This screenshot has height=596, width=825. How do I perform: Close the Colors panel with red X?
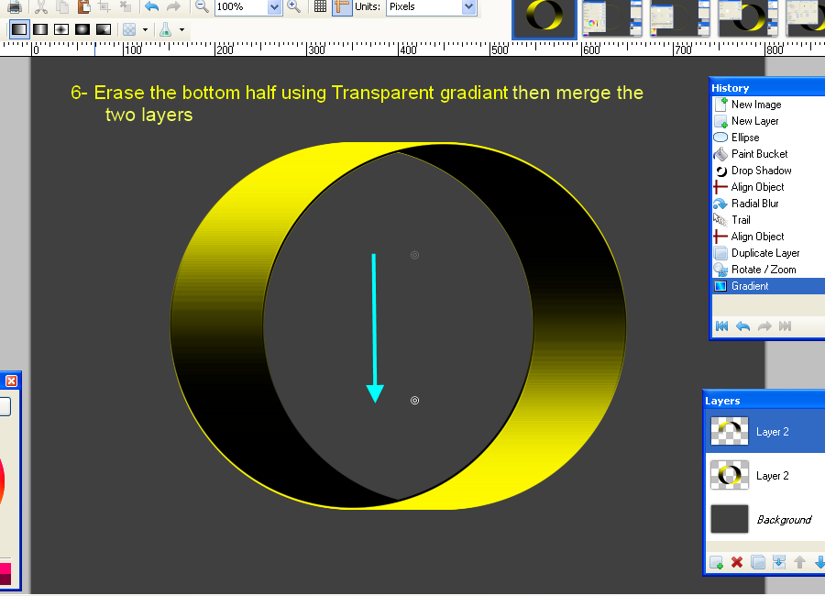pyautogui.click(x=11, y=381)
